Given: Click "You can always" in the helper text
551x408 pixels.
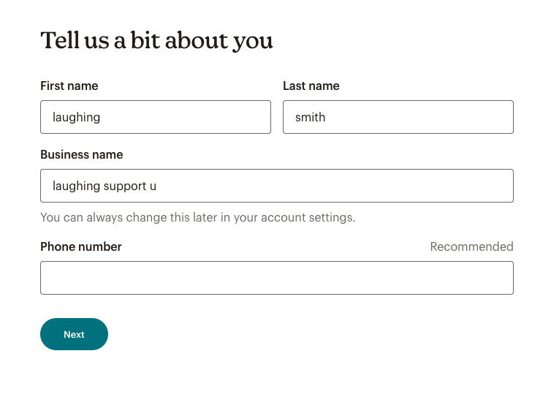Looking at the screenshot, I should (82, 218).
